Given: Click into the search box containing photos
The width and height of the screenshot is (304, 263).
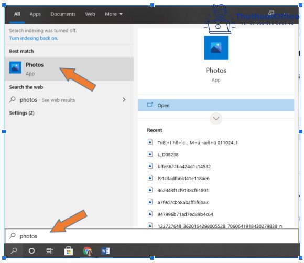Looking at the screenshot, I should pos(152,236).
